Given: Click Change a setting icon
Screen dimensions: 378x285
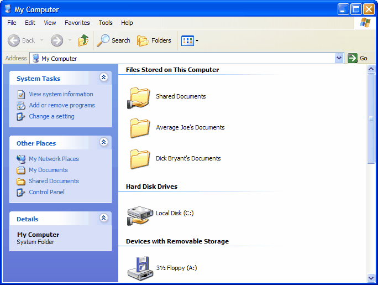Looking at the screenshot, I should (21, 117).
